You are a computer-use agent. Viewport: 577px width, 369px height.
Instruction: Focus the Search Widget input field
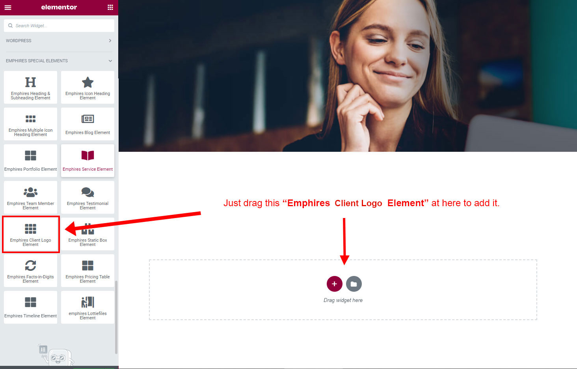point(59,26)
